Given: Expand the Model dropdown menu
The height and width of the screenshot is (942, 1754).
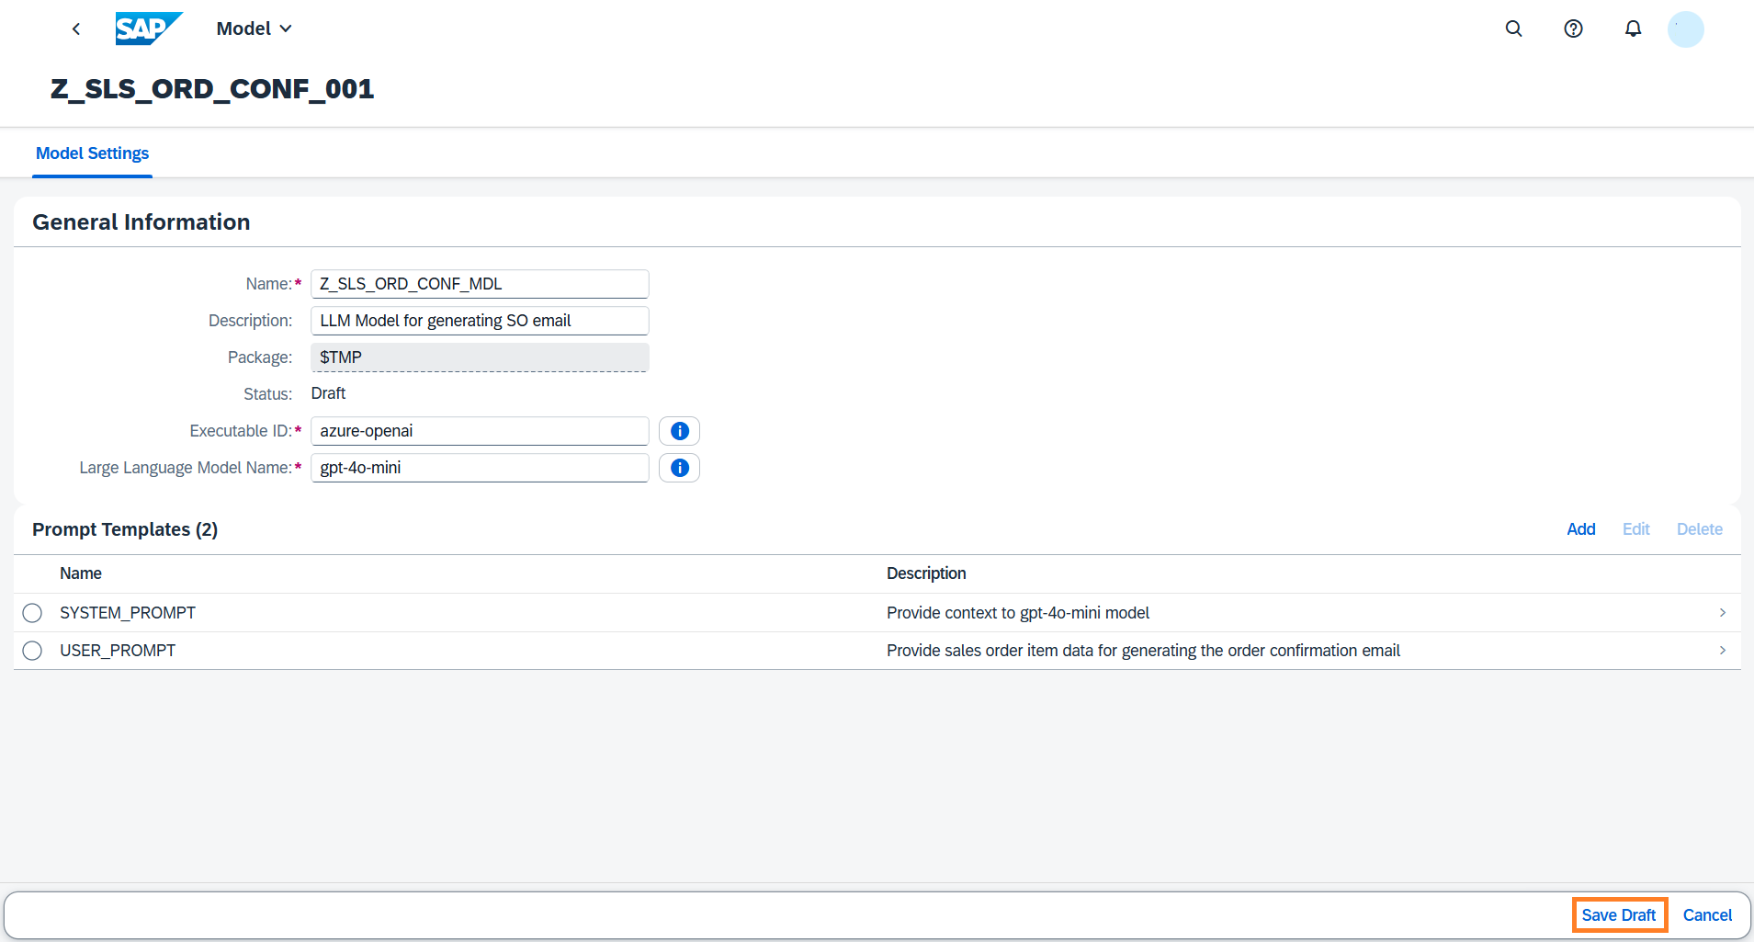Looking at the screenshot, I should [x=255, y=29].
